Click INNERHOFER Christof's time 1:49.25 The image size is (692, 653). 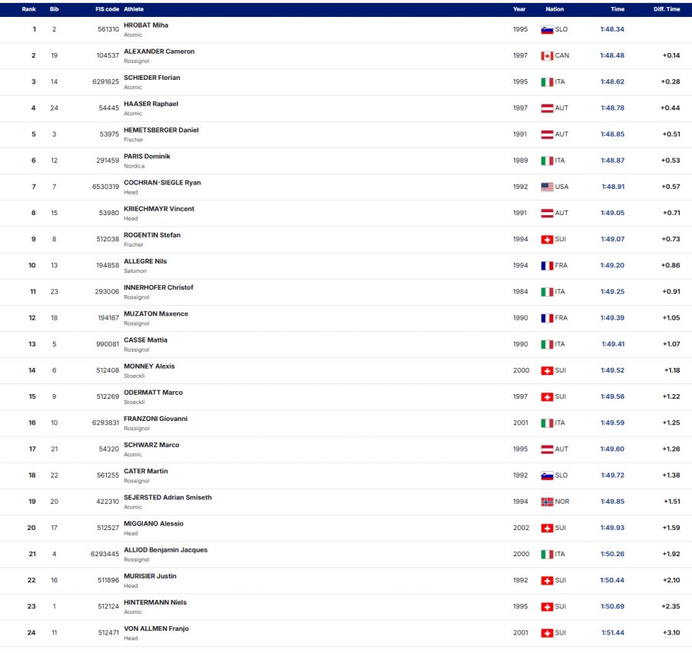coord(612,292)
